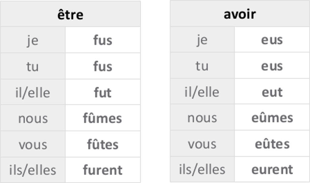Select the eûtes conjugation cell
The image size is (310, 183).
click(x=272, y=144)
